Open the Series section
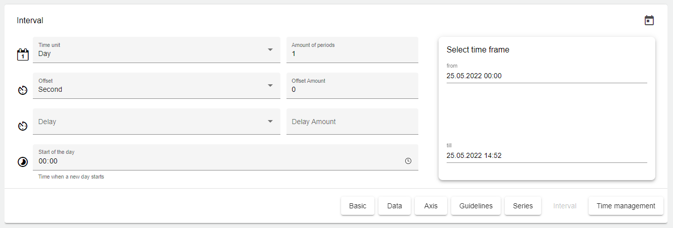Viewport: 673px width, 228px height. [x=523, y=206]
